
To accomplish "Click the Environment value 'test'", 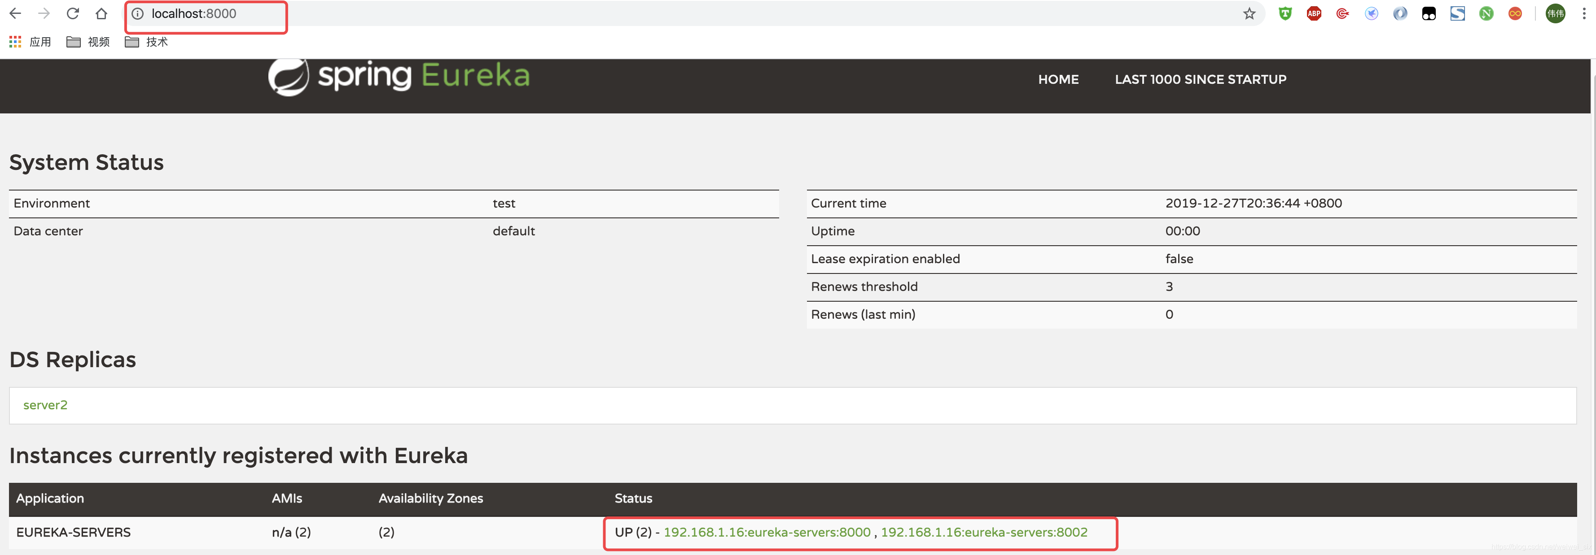I will pyautogui.click(x=504, y=203).
